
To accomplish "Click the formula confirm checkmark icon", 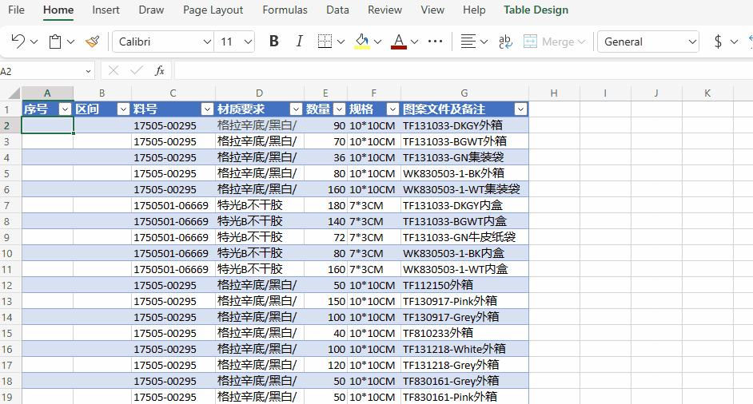I will click(x=137, y=71).
